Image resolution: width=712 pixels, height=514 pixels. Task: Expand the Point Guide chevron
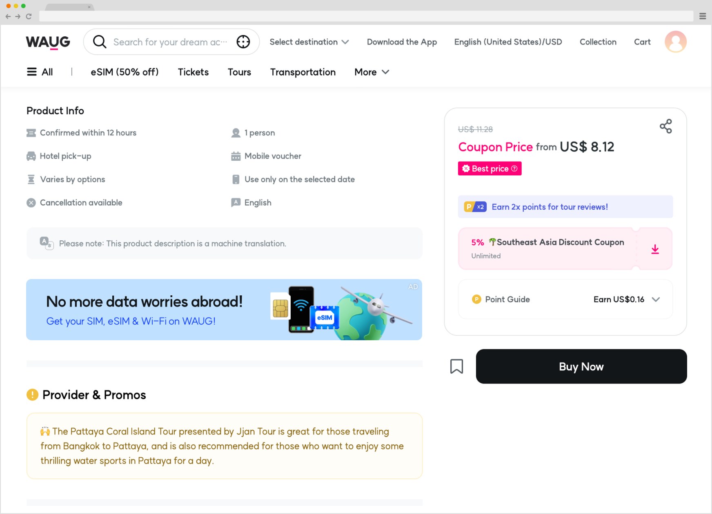click(x=656, y=299)
